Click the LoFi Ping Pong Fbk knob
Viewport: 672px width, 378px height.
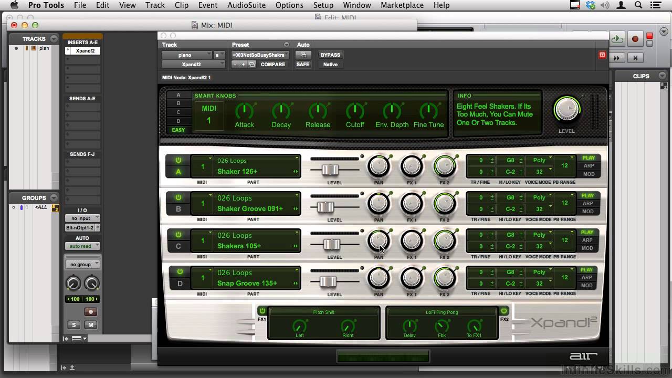[442, 325]
